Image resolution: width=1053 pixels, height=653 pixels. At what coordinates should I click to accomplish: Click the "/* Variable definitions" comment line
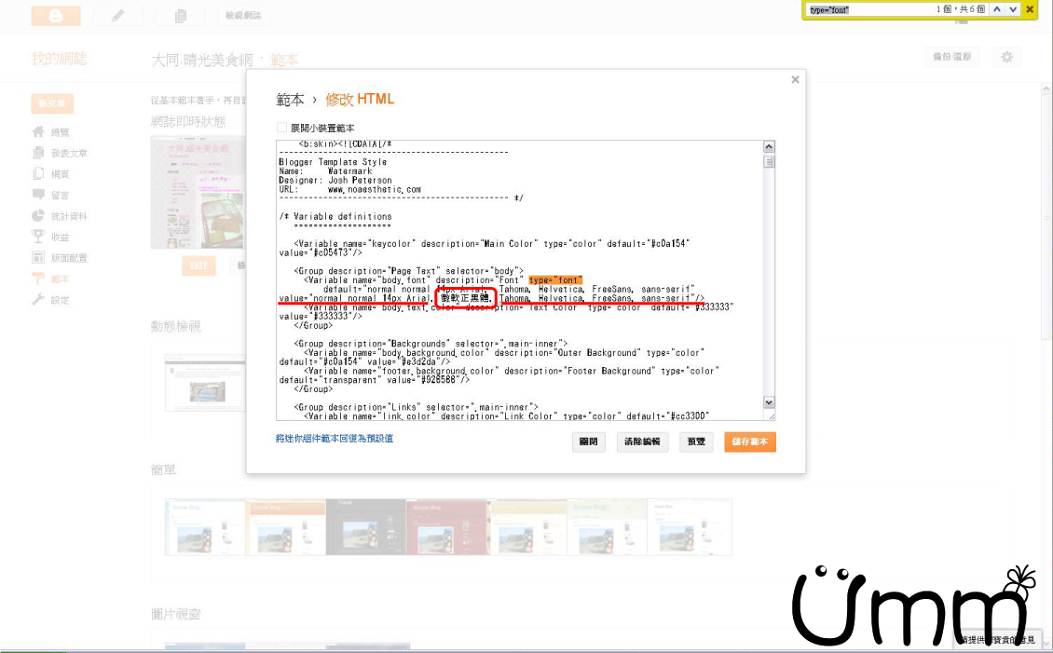(335, 216)
